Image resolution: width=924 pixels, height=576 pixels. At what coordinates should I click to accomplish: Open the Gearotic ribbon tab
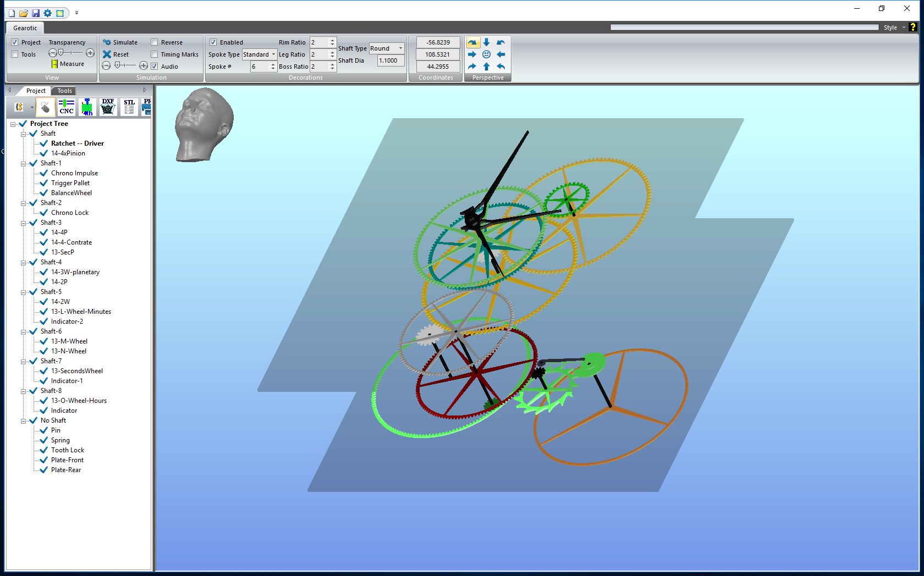(25, 28)
